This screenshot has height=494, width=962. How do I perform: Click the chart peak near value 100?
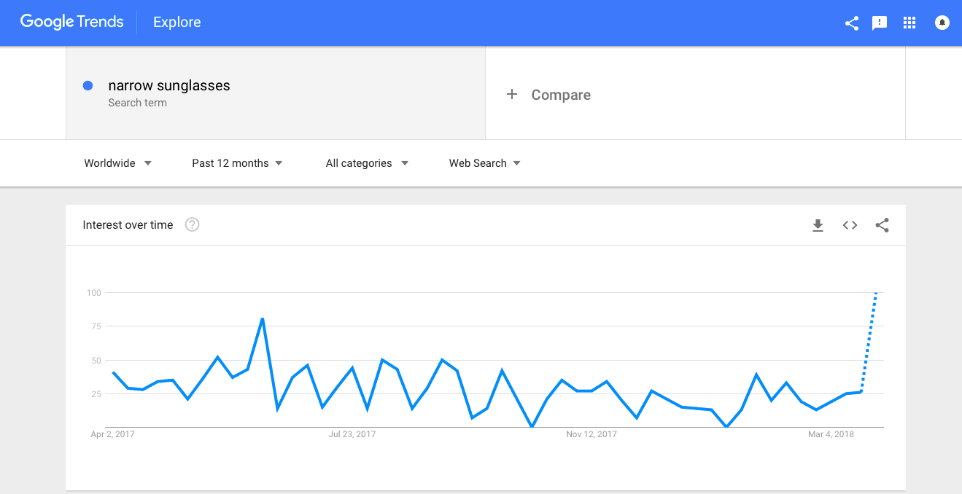tap(875, 293)
